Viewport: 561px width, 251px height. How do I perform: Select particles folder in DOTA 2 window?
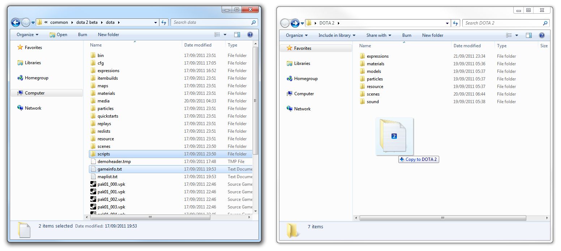tap(375, 79)
